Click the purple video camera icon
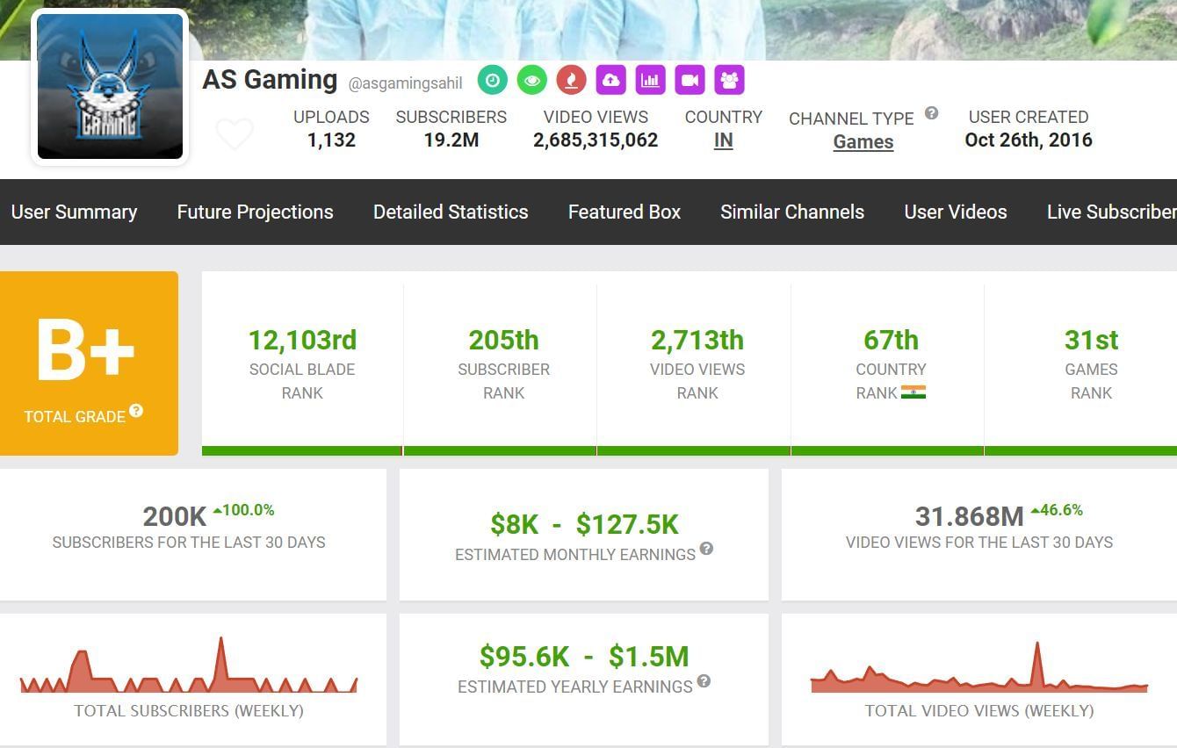This screenshot has width=1177, height=748. (x=690, y=80)
